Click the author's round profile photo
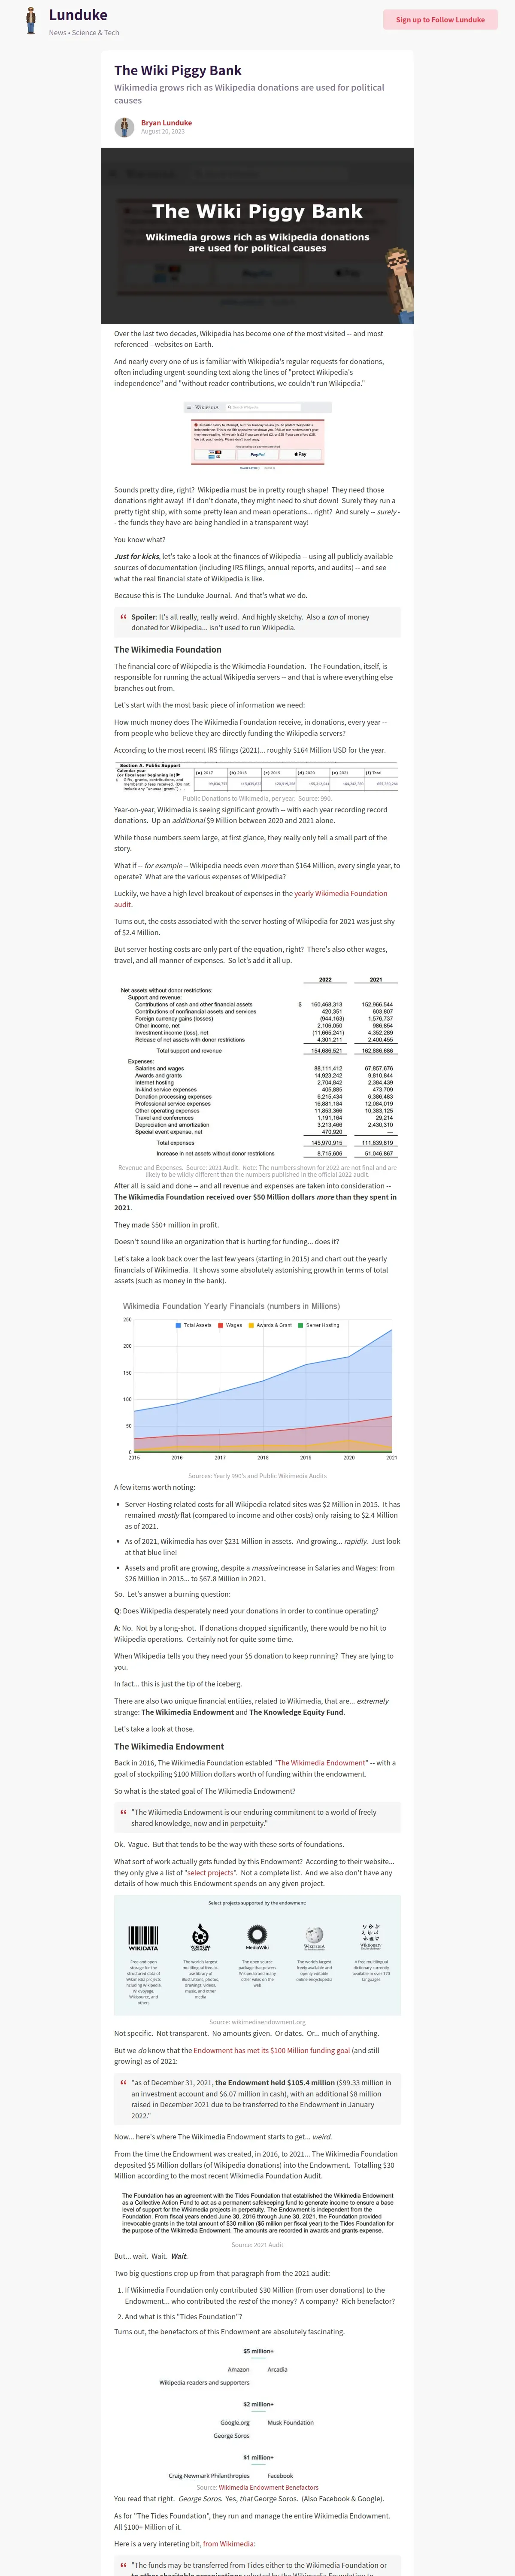 click(x=124, y=127)
